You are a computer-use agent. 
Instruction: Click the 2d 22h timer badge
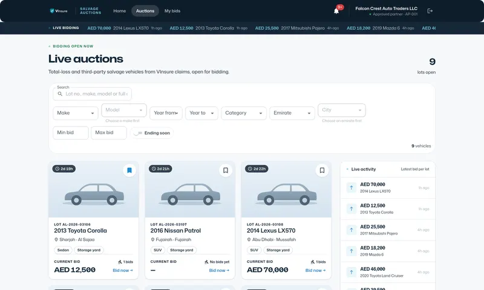tap(257, 169)
